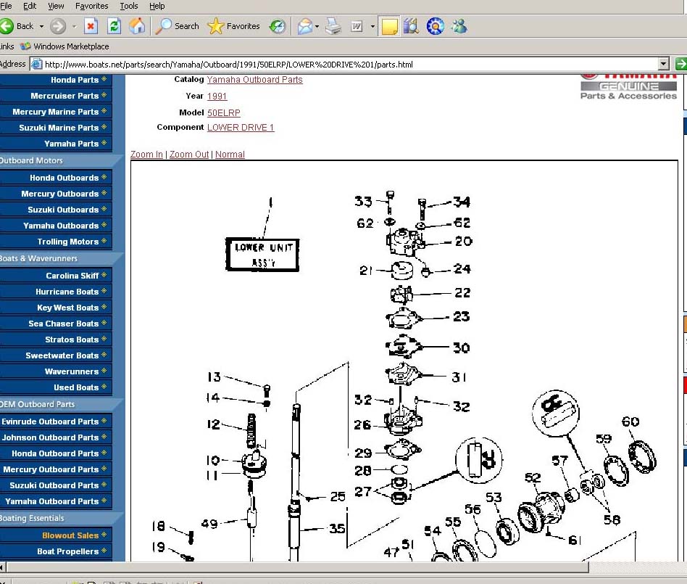Select Suzuki Marine Parts in the sidebar
687x584 pixels.
(x=56, y=128)
